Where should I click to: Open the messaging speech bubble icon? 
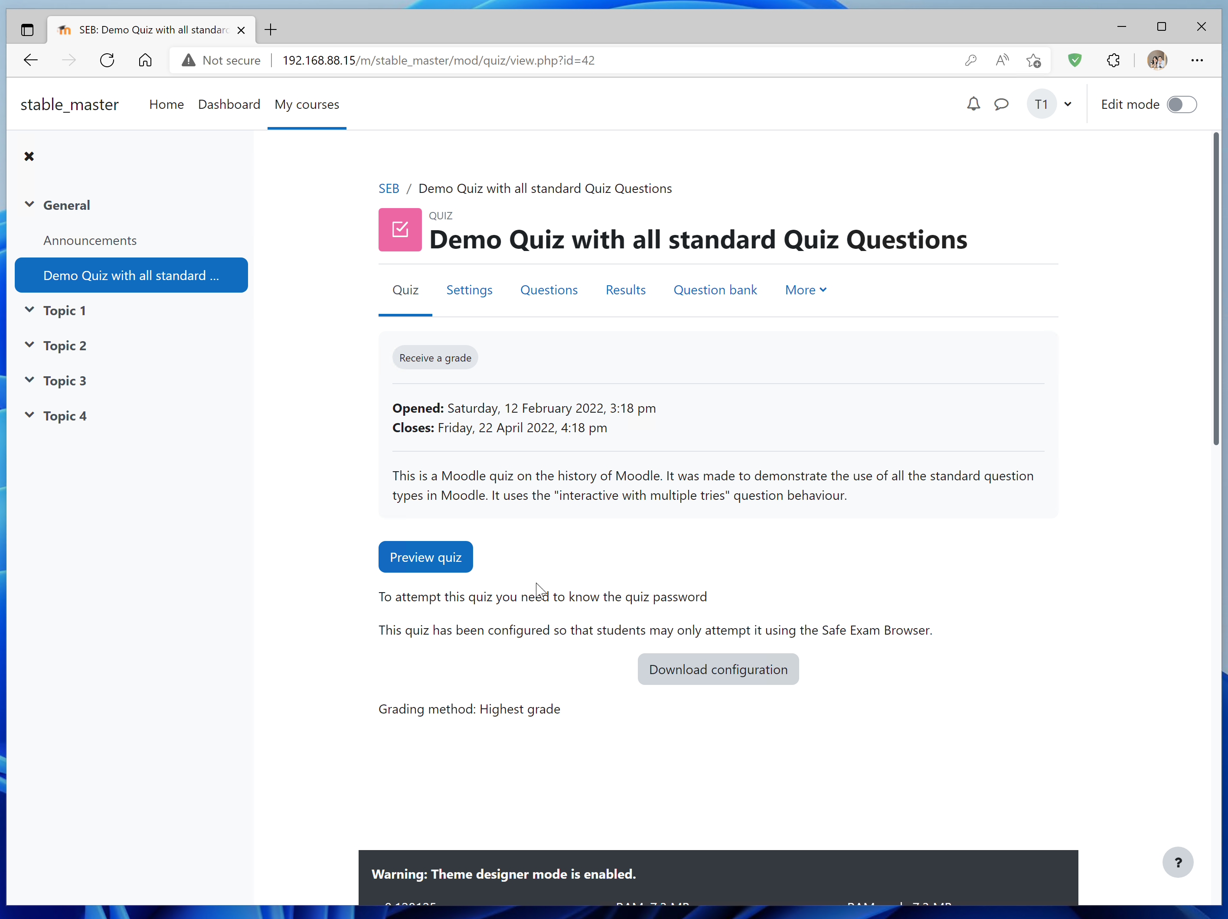[1002, 104]
